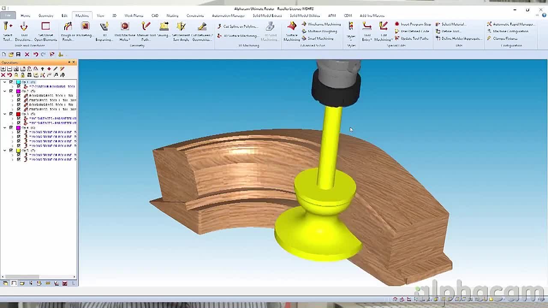The image size is (548, 308).
Task: Click the lock icon in Operations panel
Action: point(16,75)
